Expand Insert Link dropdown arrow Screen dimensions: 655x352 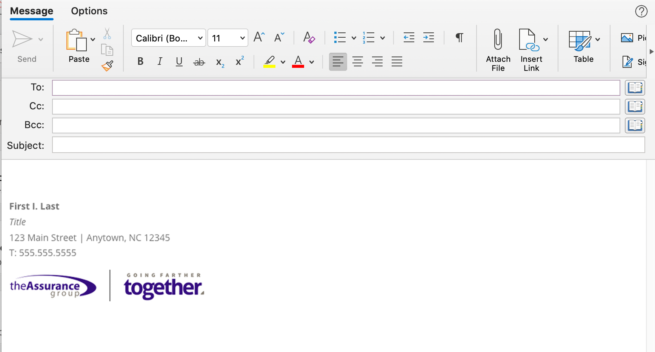pos(546,39)
